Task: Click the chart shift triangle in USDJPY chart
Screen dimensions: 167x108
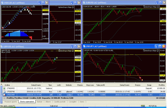Action: click(144, 50)
